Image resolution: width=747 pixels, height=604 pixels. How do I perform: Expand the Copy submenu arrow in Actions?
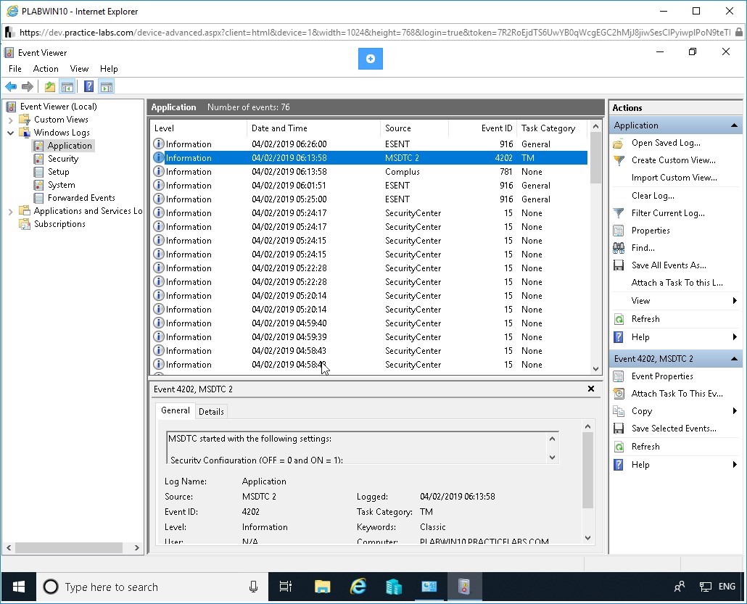735,411
